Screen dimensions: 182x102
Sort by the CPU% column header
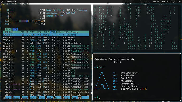click(53, 32)
